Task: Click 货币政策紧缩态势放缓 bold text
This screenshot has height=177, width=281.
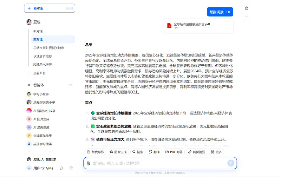Action: click(x=114, y=126)
